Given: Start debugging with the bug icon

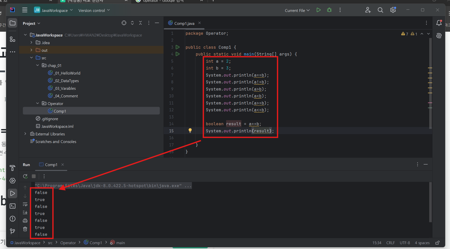Looking at the screenshot, I should point(329,10).
